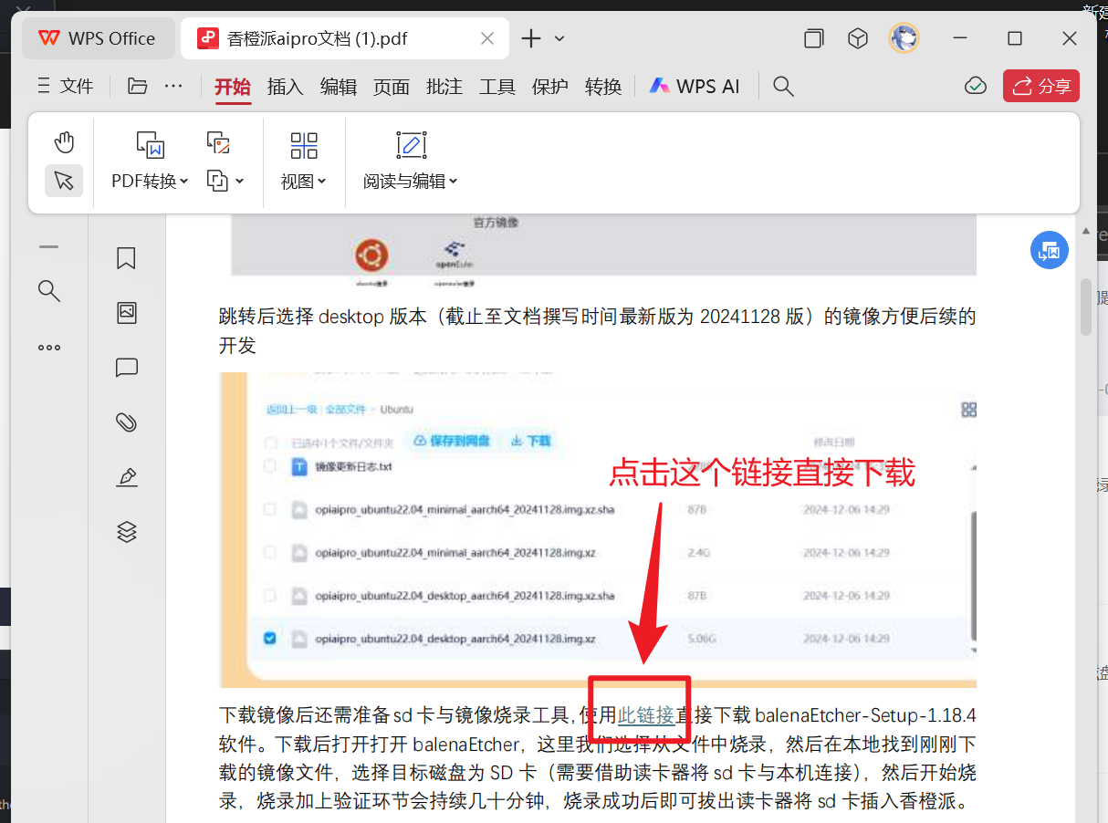Click the left sidebar search icon
Screen dimensions: 1108x823
tap(49, 291)
